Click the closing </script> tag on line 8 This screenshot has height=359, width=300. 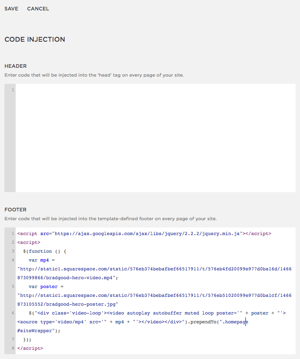tap(30, 348)
